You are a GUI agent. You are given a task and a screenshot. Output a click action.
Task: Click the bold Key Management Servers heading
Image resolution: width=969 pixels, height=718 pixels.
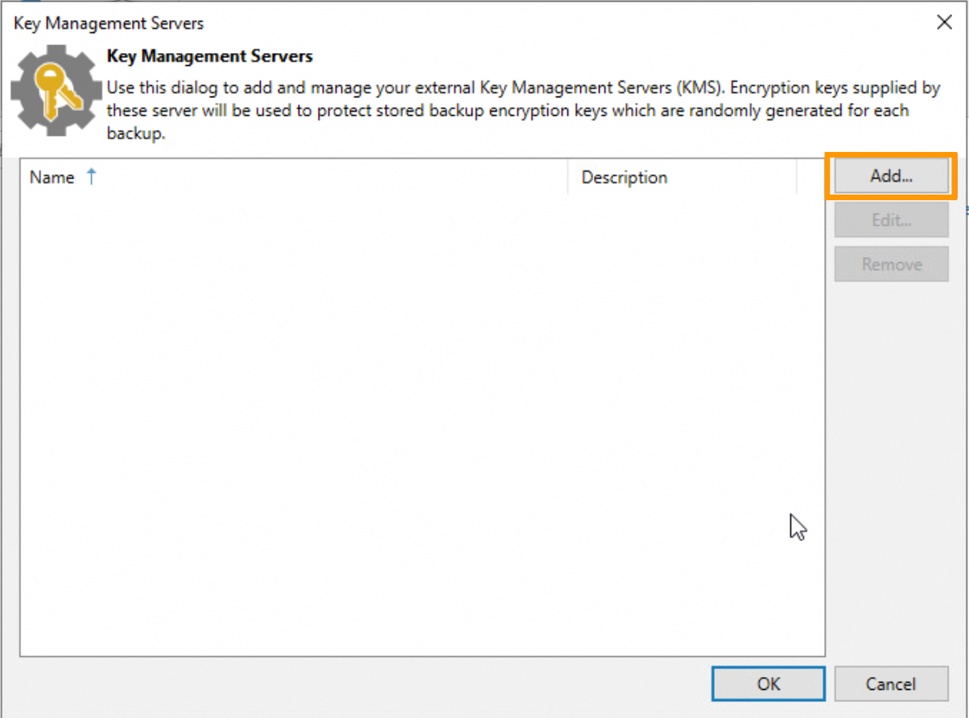pos(210,55)
